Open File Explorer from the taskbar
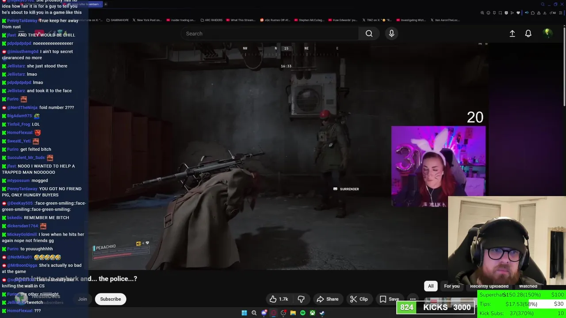Screen dimensions: 566x318 pyautogui.click(x=293, y=313)
